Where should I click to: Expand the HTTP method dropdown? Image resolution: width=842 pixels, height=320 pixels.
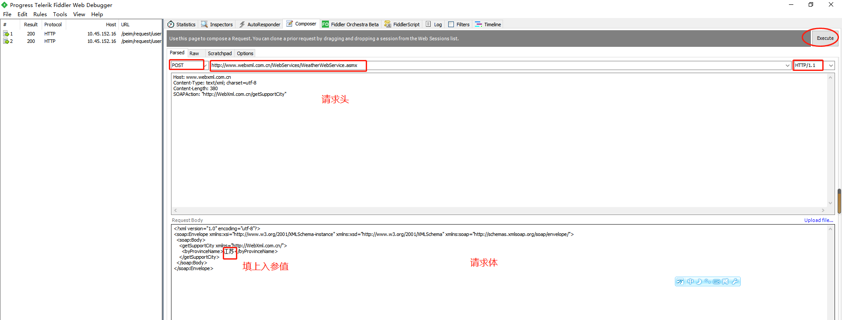[205, 65]
